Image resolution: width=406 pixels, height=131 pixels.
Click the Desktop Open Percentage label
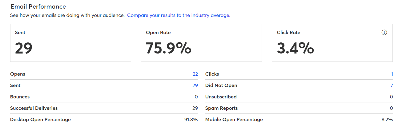click(x=40, y=120)
